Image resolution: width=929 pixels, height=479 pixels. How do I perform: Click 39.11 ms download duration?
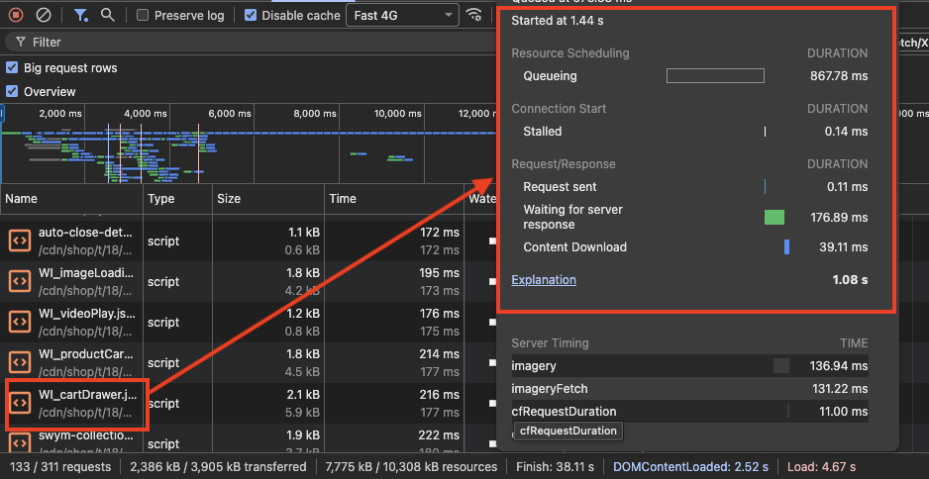click(x=844, y=246)
